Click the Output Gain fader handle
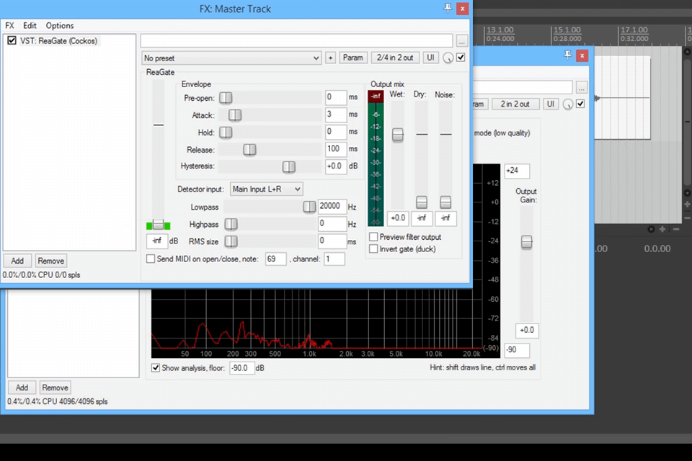 [526, 242]
